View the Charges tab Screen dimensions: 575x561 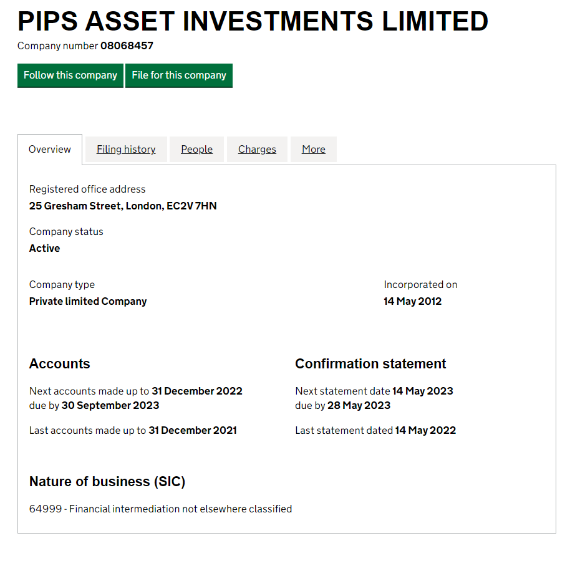tap(257, 150)
